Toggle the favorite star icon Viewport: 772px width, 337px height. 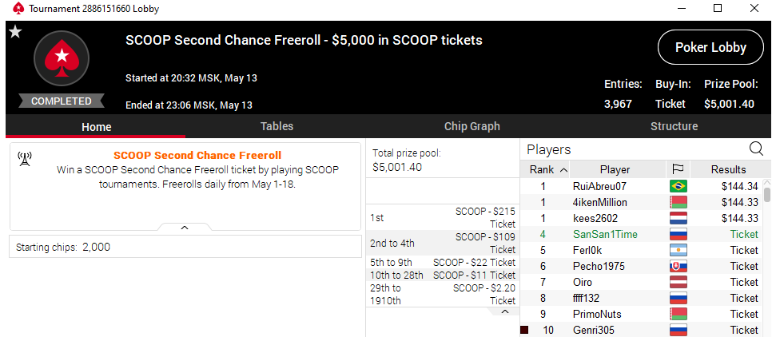coord(16,33)
